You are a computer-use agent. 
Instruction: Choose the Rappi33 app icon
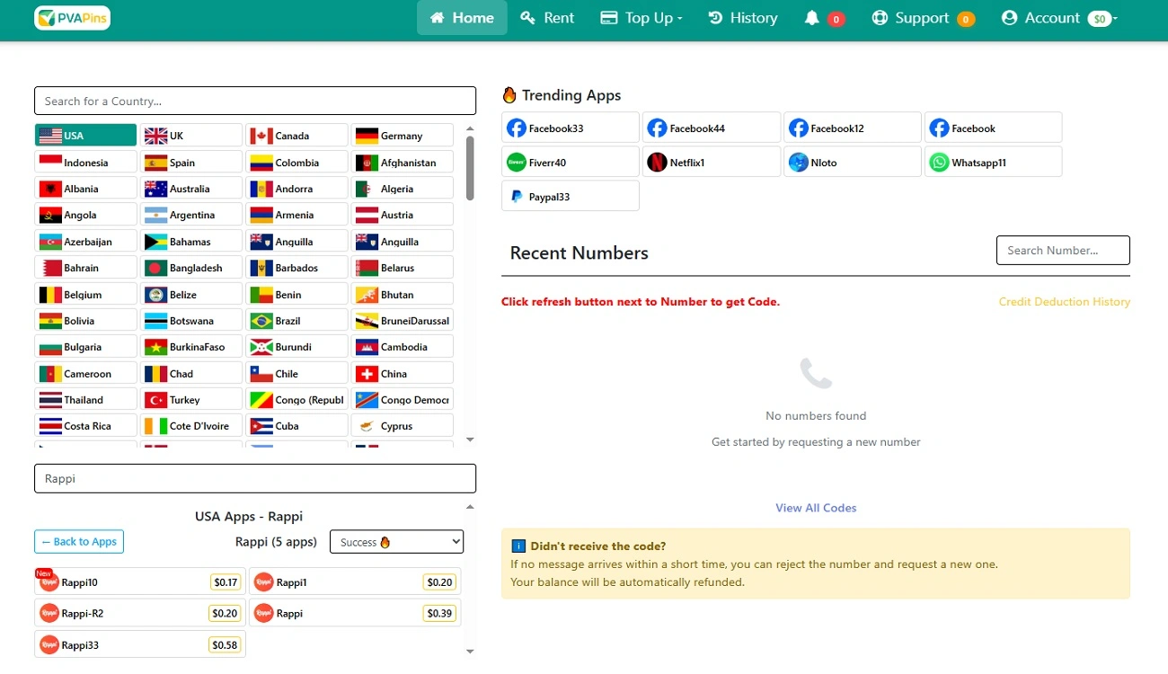pos(49,644)
